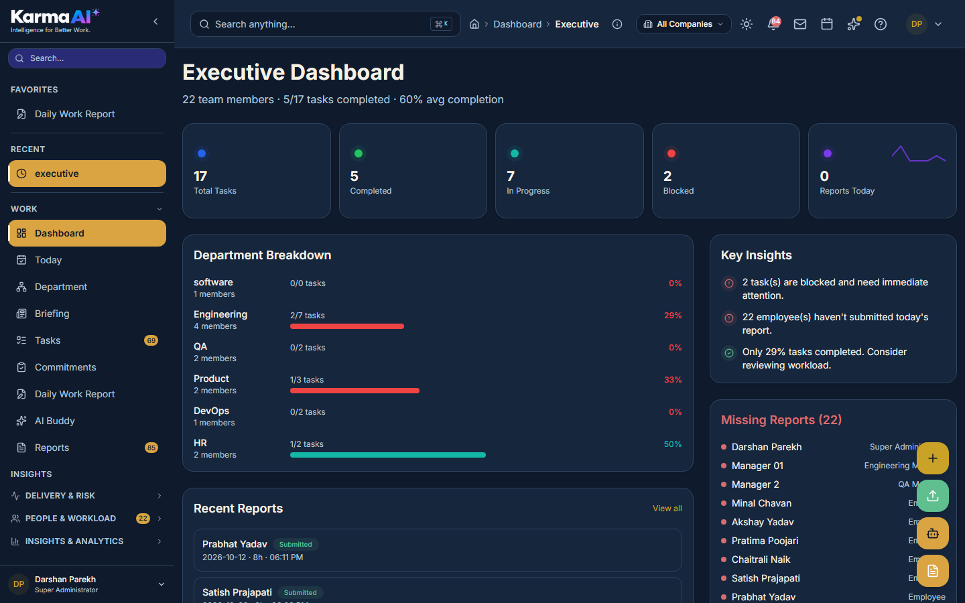The image size is (965, 603).
Task: Click the green upload floating button
Action: tap(933, 496)
